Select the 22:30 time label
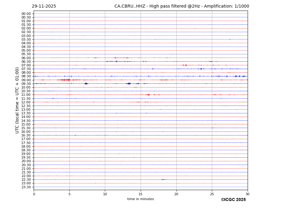Viewport: 281px width, 211px height. (26, 180)
